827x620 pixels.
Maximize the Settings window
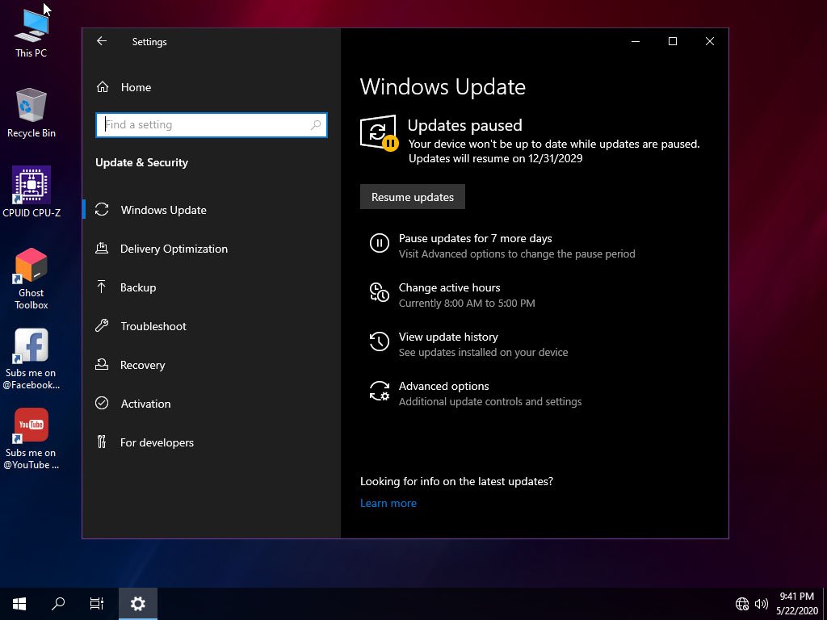673,41
